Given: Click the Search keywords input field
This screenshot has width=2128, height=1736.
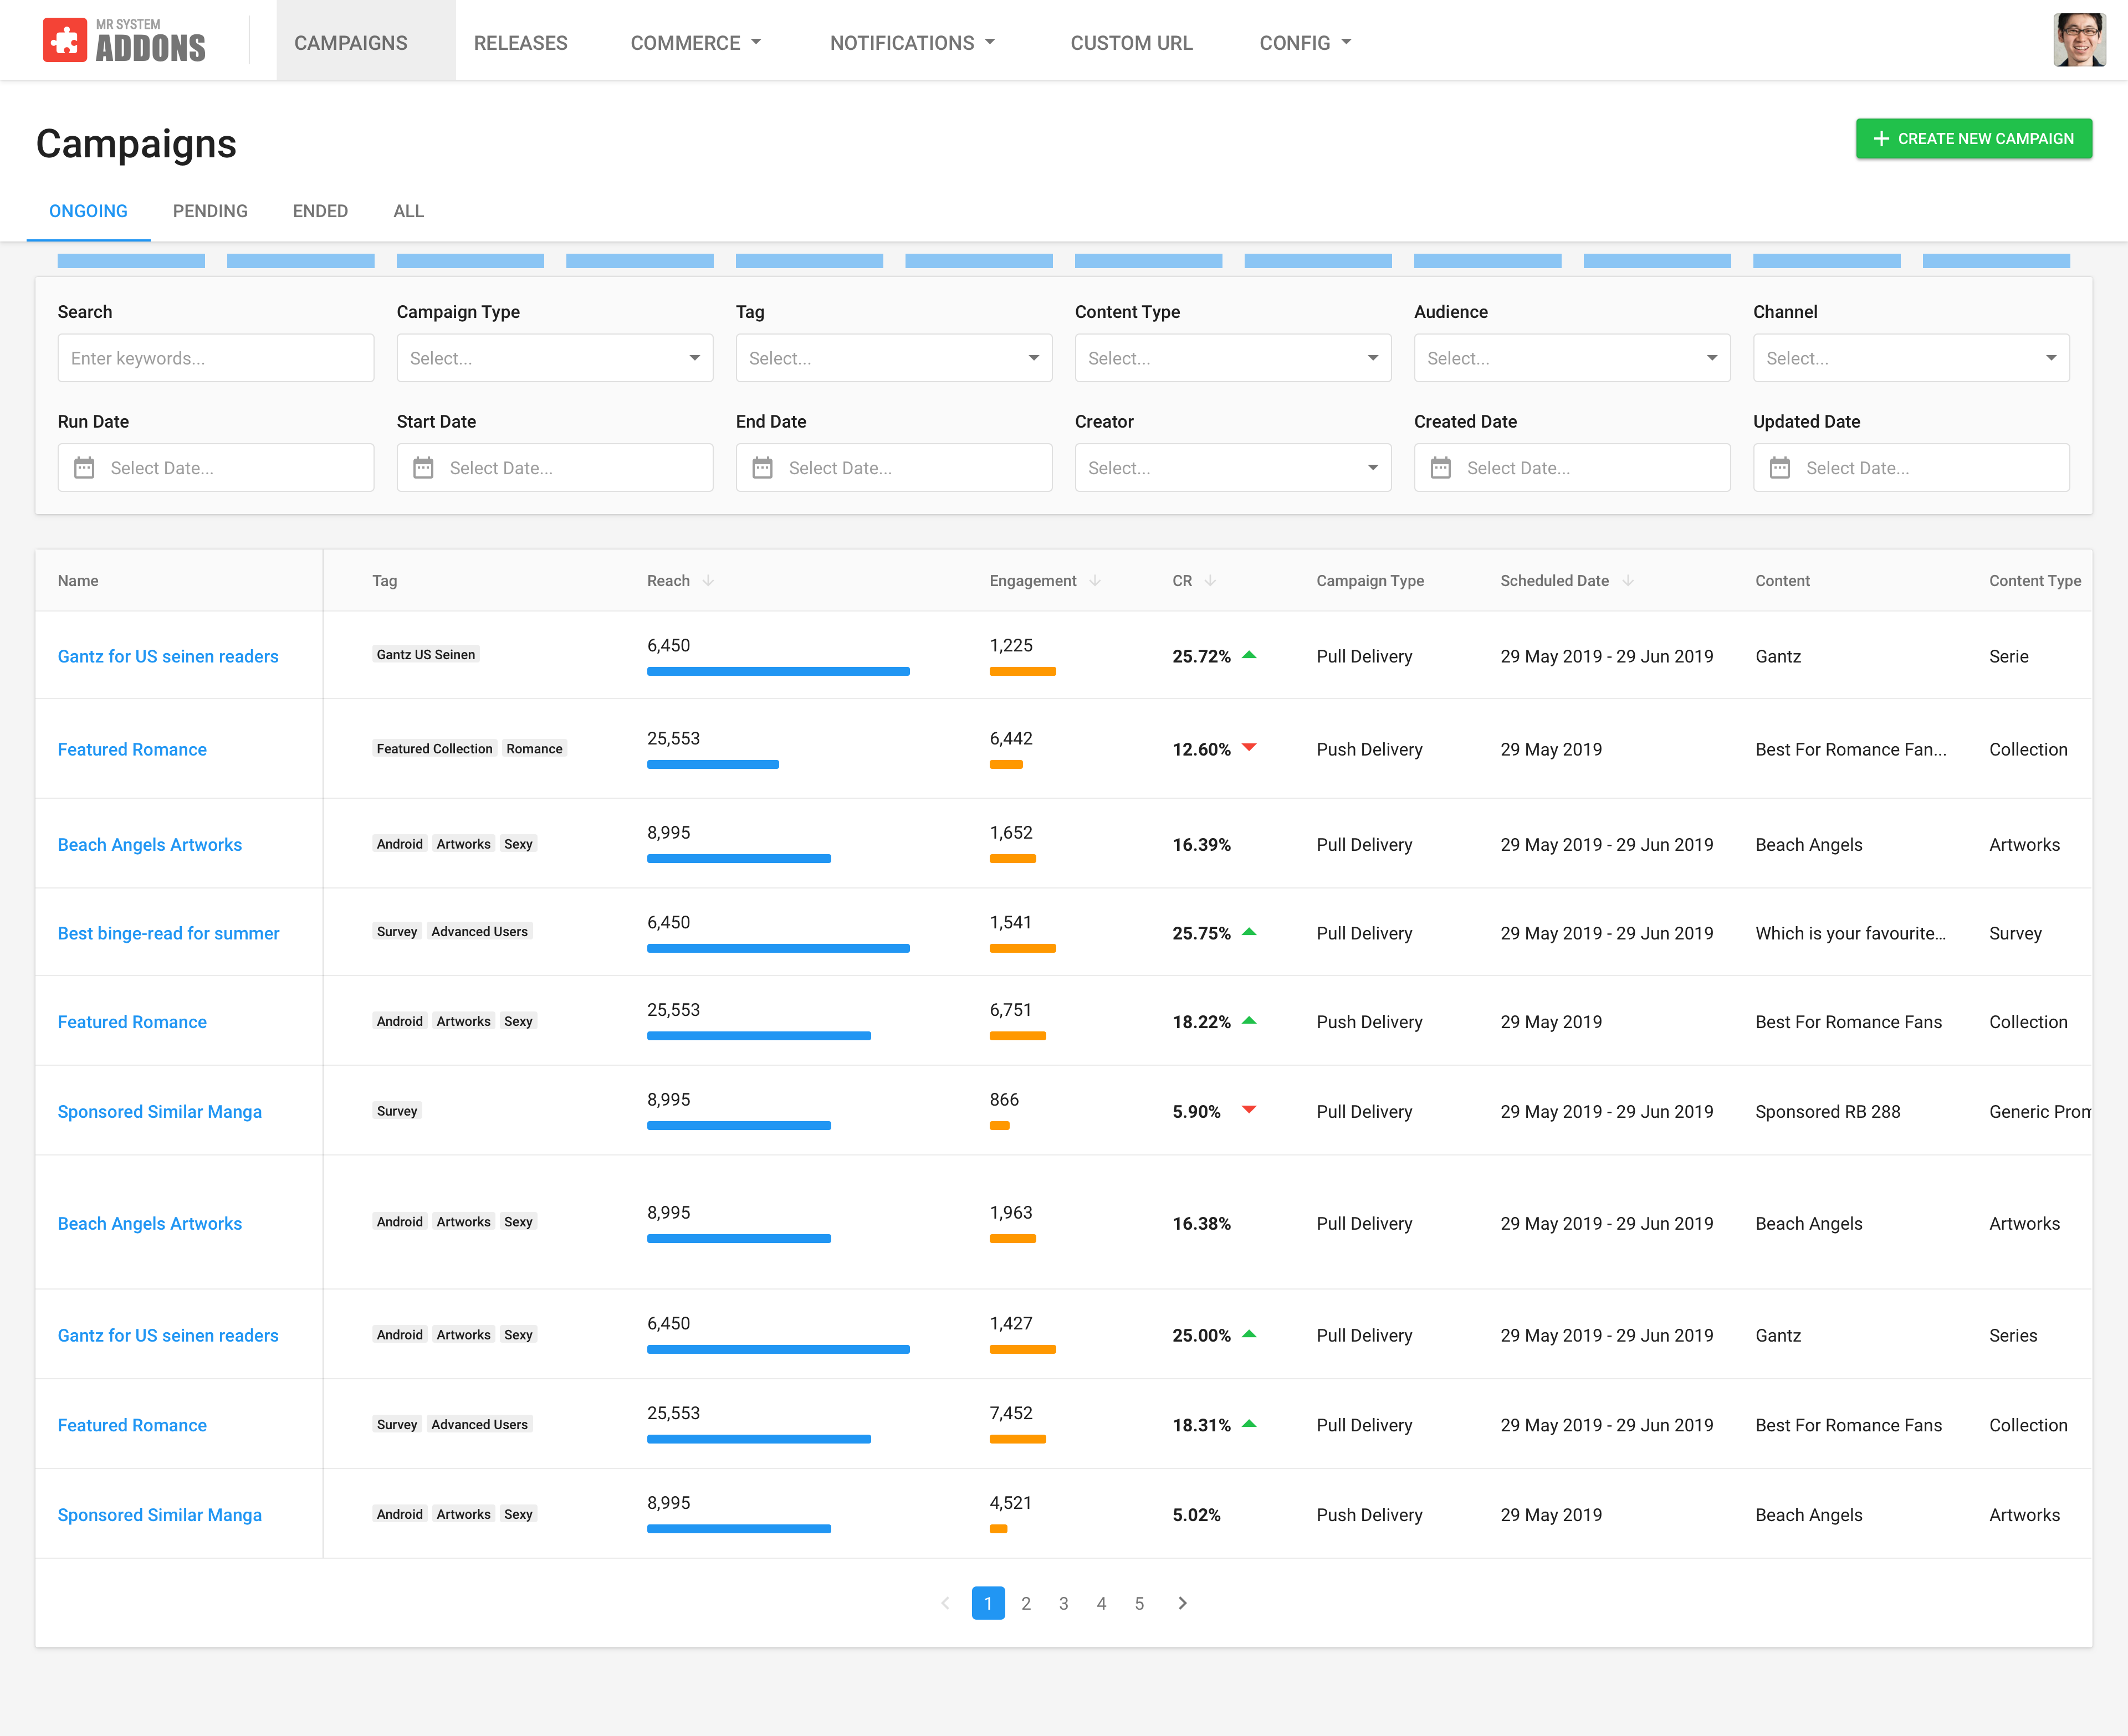Looking at the screenshot, I should tap(215, 358).
